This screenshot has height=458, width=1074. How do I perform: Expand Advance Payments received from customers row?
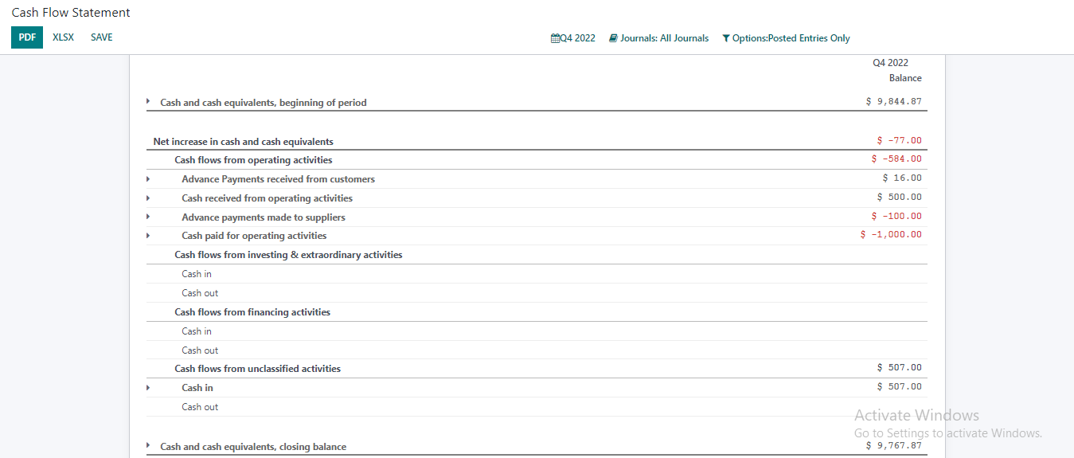click(148, 179)
